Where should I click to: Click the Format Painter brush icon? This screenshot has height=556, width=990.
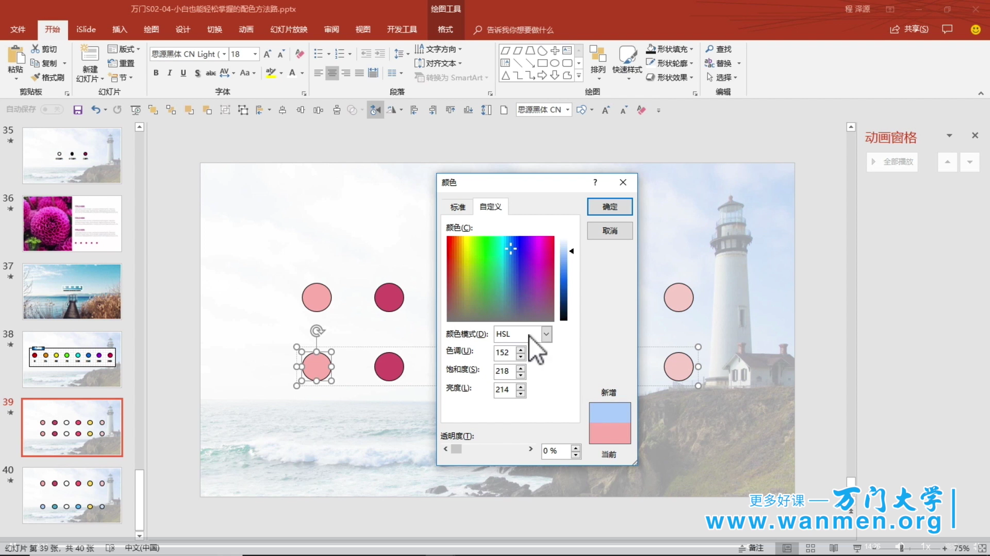coord(36,77)
